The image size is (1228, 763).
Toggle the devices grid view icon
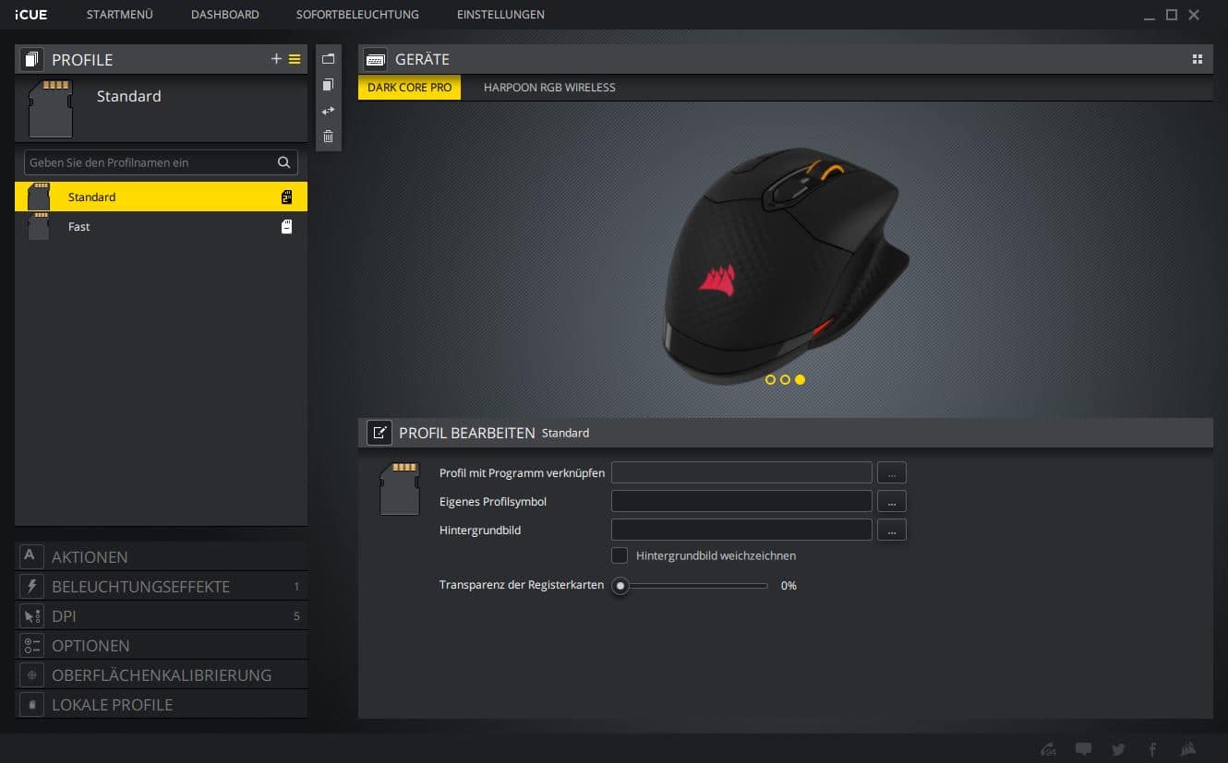coord(1198,59)
